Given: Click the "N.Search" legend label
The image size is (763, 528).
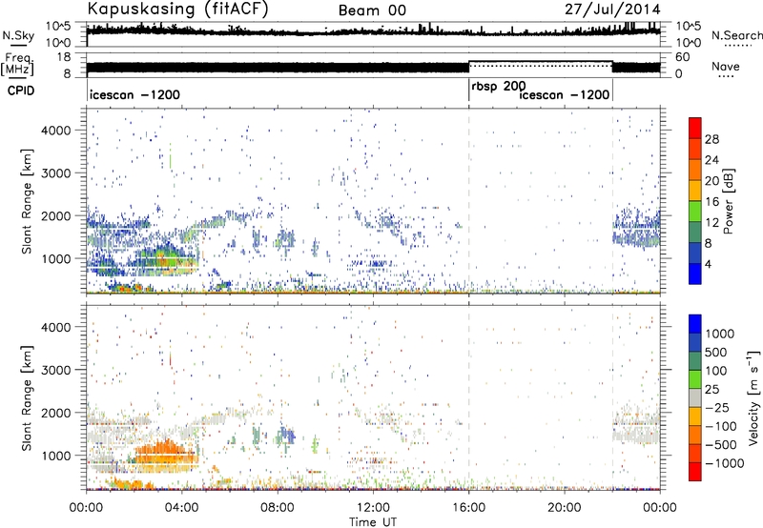Looking at the screenshot, I should pyautogui.click(x=736, y=35).
